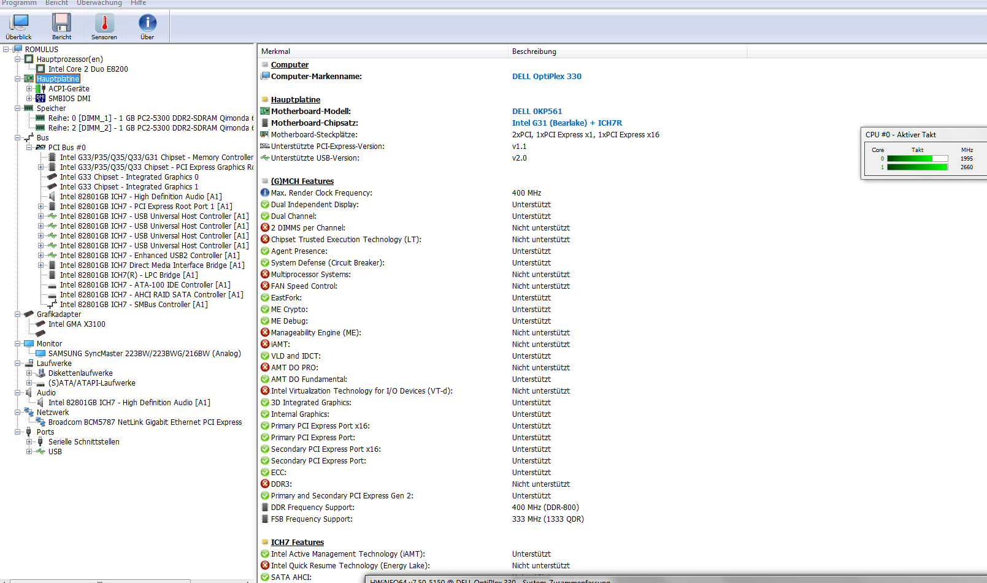
Task: Click the Intel Core 2 Duo E8200 CPU icon
Action: 41,69
